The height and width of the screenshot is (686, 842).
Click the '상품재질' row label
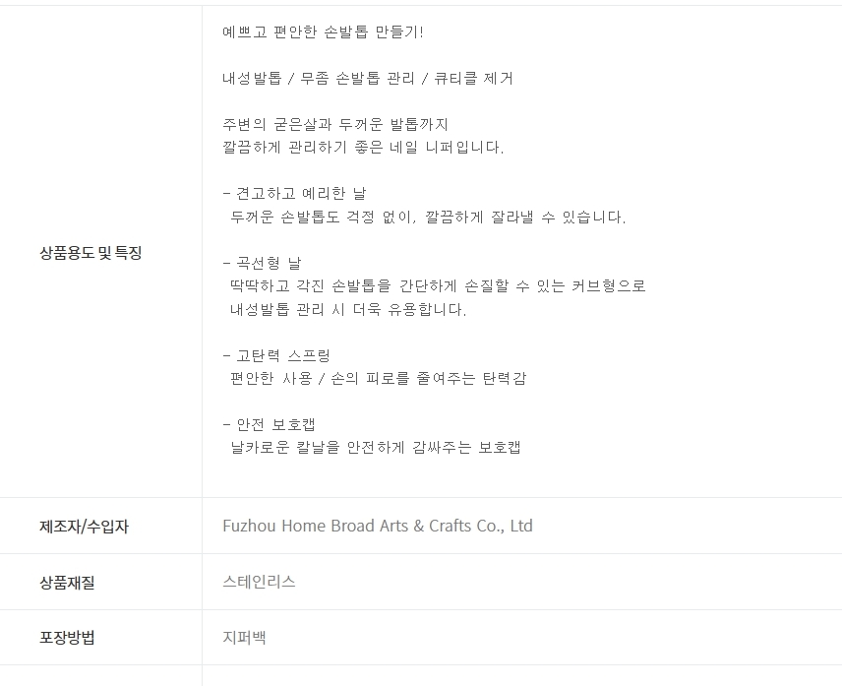tap(67, 583)
